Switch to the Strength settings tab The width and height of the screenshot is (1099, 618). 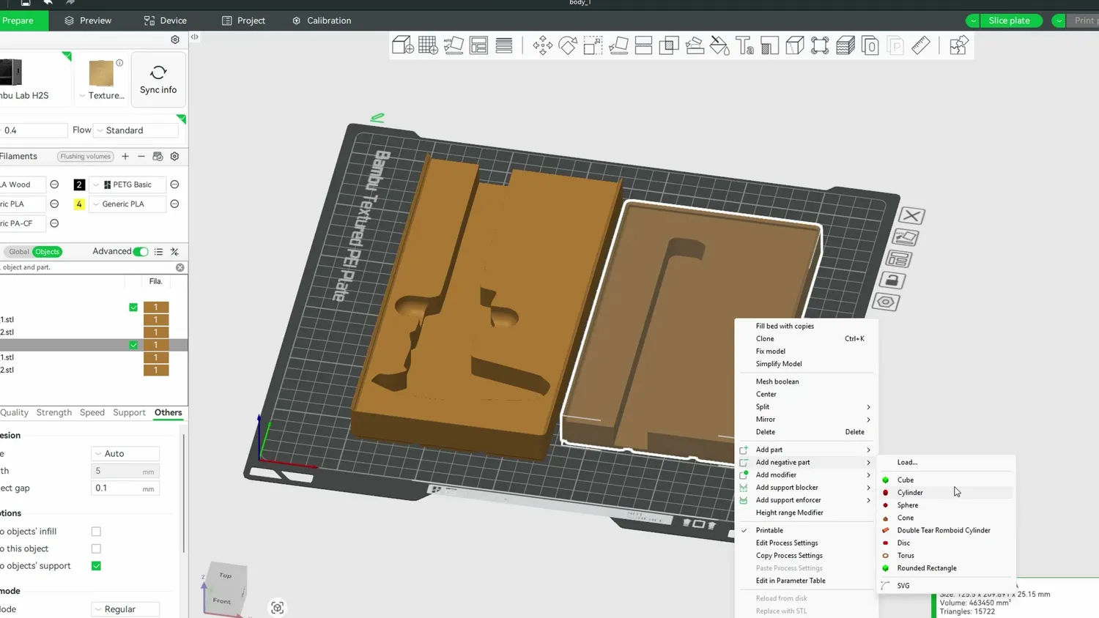click(54, 413)
